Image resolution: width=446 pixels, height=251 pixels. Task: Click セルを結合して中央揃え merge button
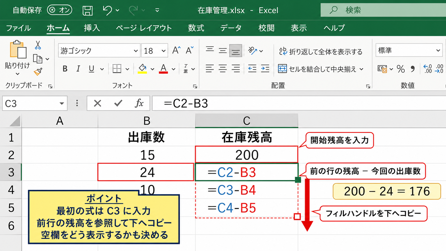point(317,69)
